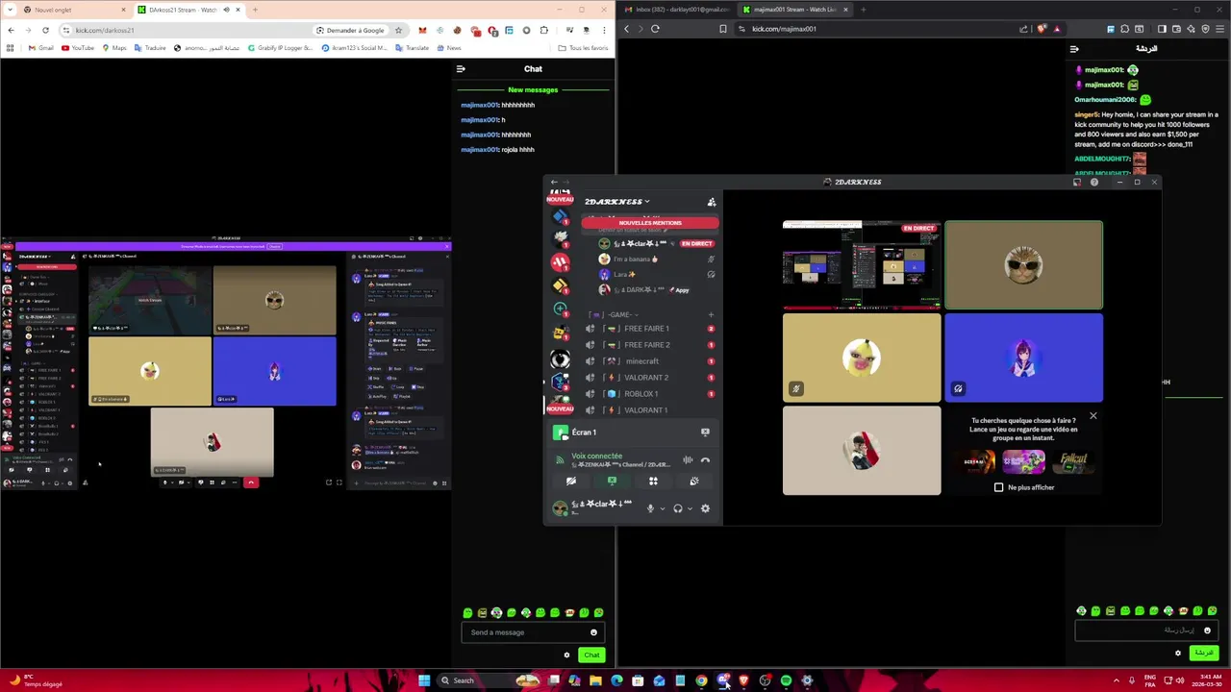1231x692 pixels.
Task: Open Scream activity thumbnail
Action: point(974,462)
